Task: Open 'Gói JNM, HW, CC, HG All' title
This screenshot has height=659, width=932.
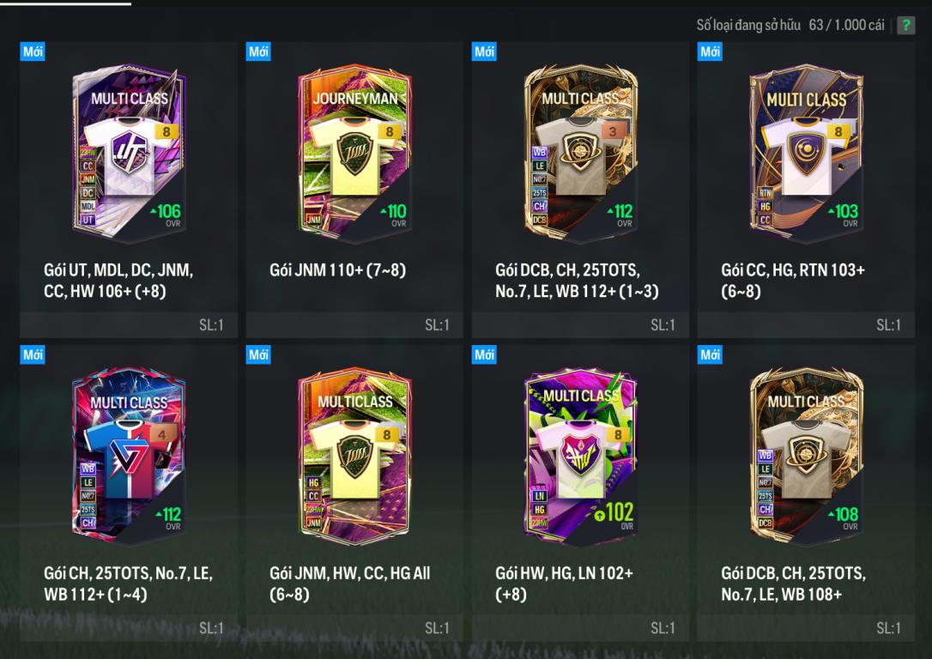Action: [x=349, y=573]
